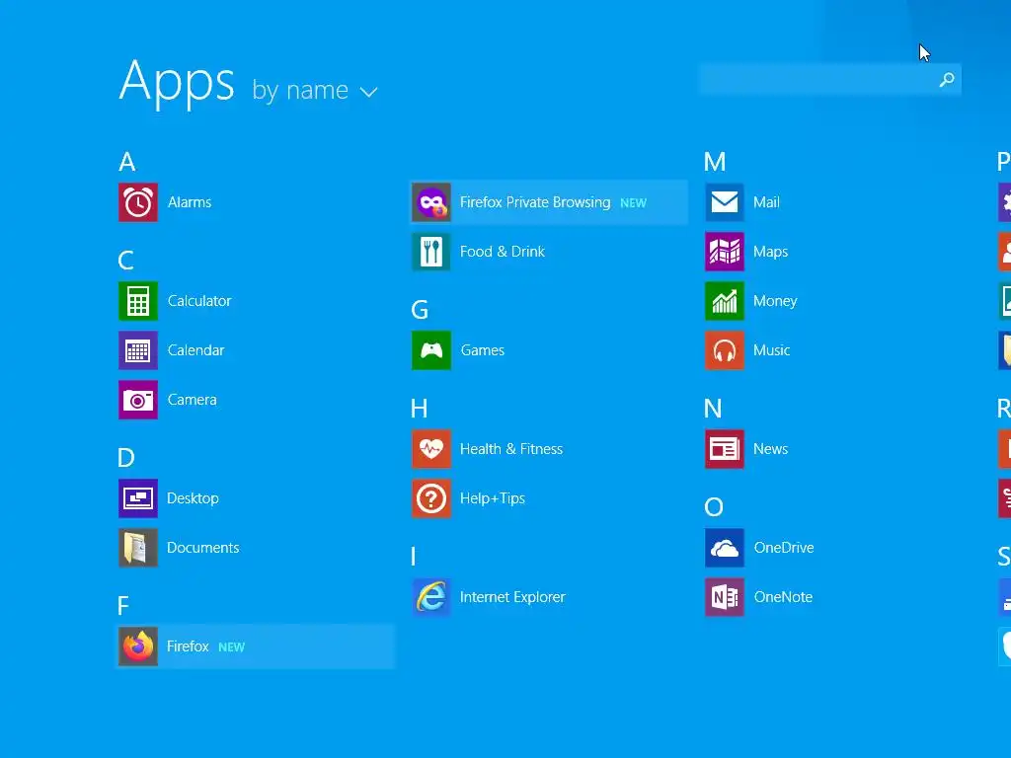Click the 'Desktop' label text
This screenshot has width=1011, height=758.
(x=193, y=498)
